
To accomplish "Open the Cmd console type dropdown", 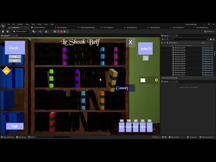I will pos(31,137).
